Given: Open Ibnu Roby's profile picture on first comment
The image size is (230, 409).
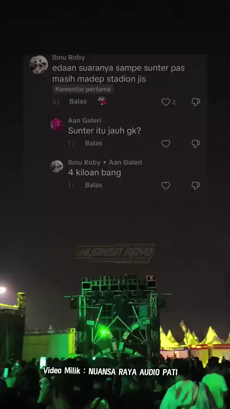Looking at the screenshot, I should click(39, 65).
